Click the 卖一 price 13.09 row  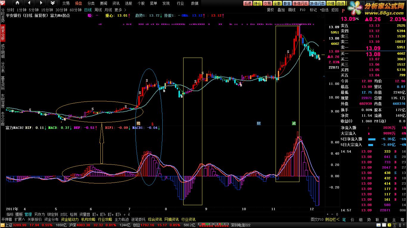(x=373, y=47)
